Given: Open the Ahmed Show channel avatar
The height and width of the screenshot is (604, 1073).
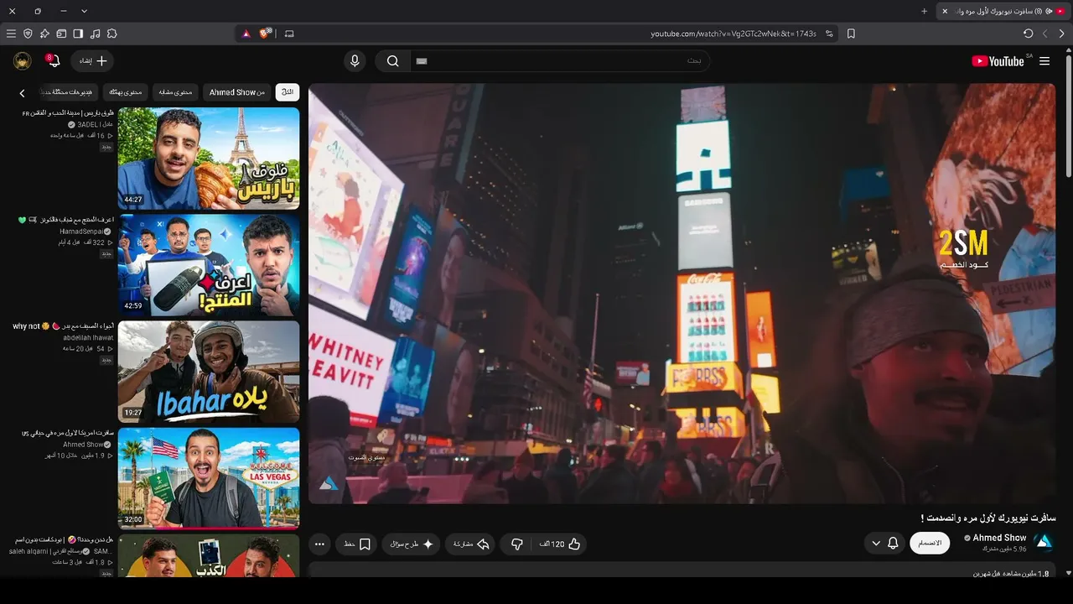Looking at the screenshot, I should click(x=1044, y=543).
